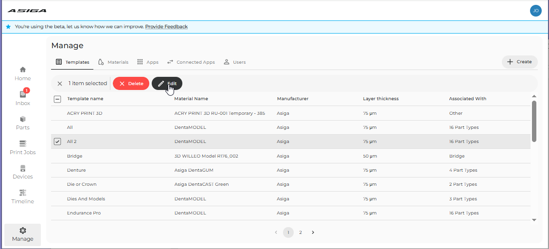Click the Create button
This screenshot has width=549, height=249.
[520, 62]
